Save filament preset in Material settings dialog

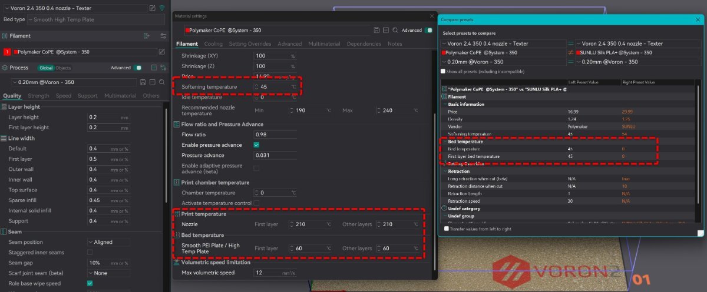tap(376, 30)
